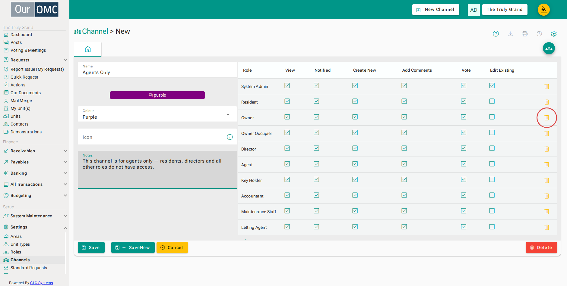Delete the System Admin role row
The width and height of the screenshot is (567, 286).
click(546, 86)
